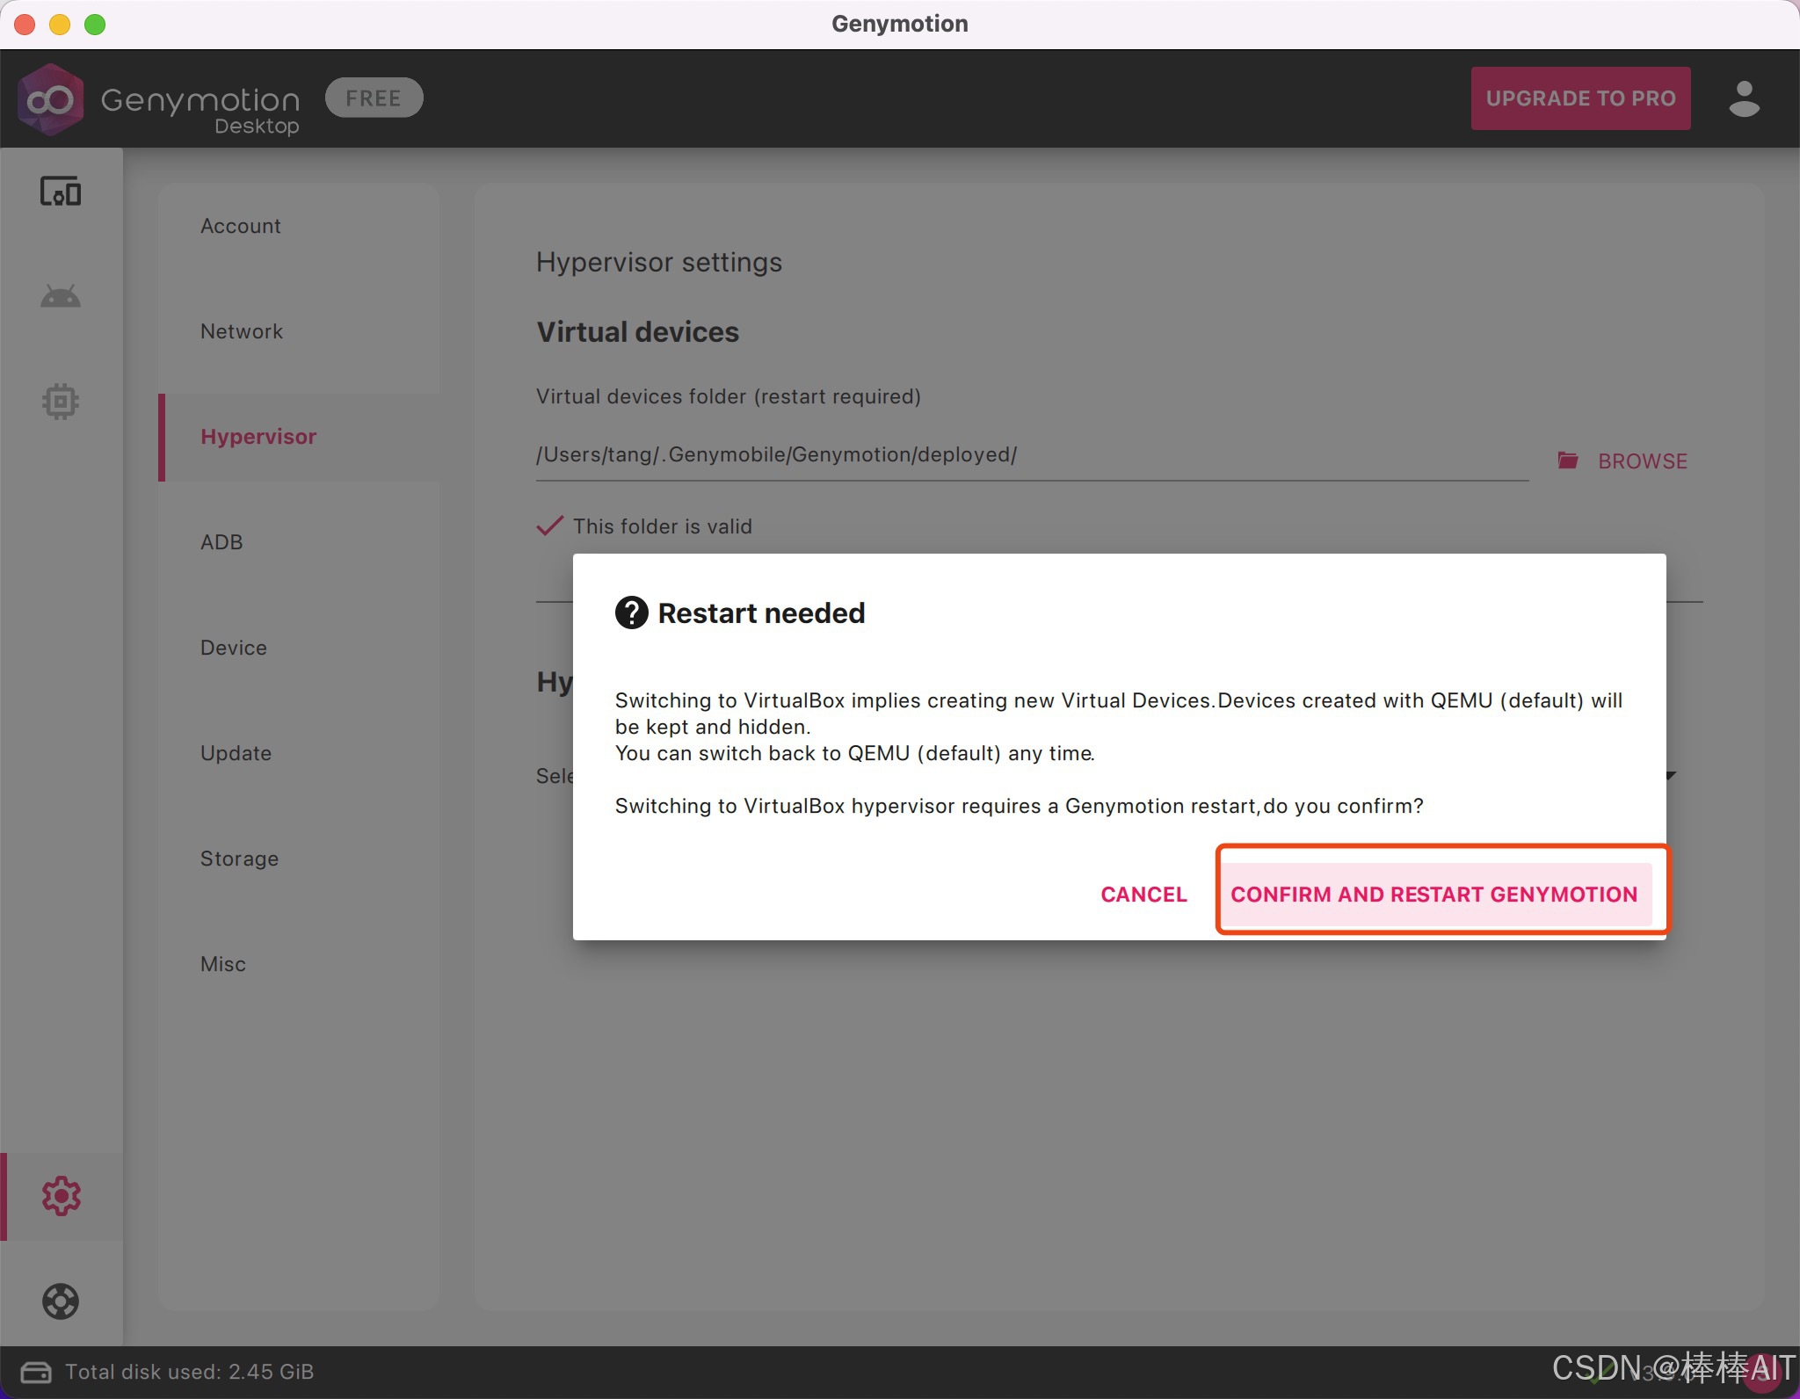
Task: Click the yellow minimize window button
Action: pyautogui.click(x=60, y=25)
